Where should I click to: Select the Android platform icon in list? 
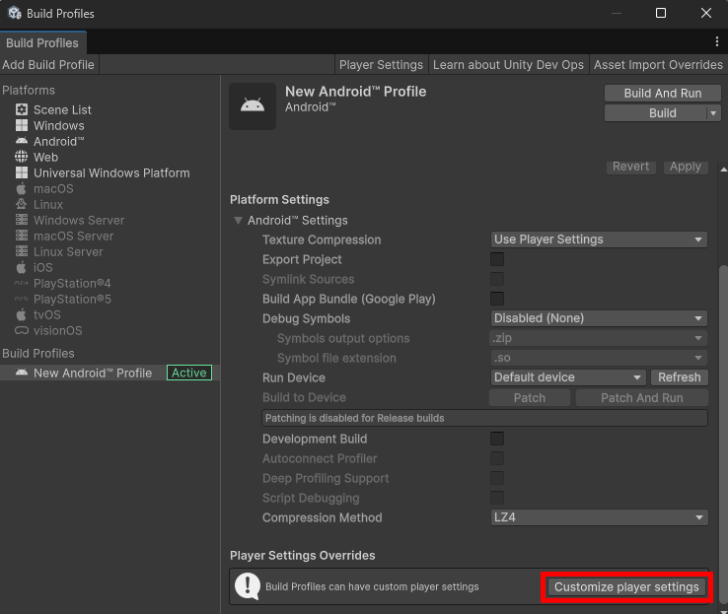coord(22,141)
